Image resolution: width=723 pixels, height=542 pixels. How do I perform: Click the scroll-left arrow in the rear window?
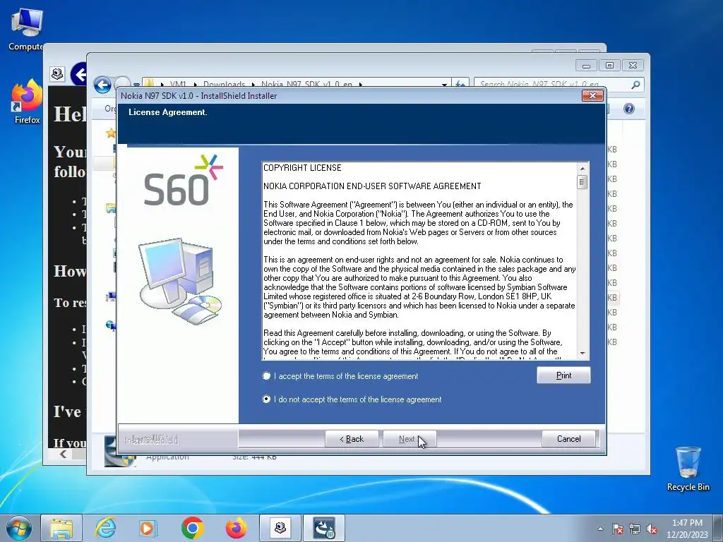(63, 454)
